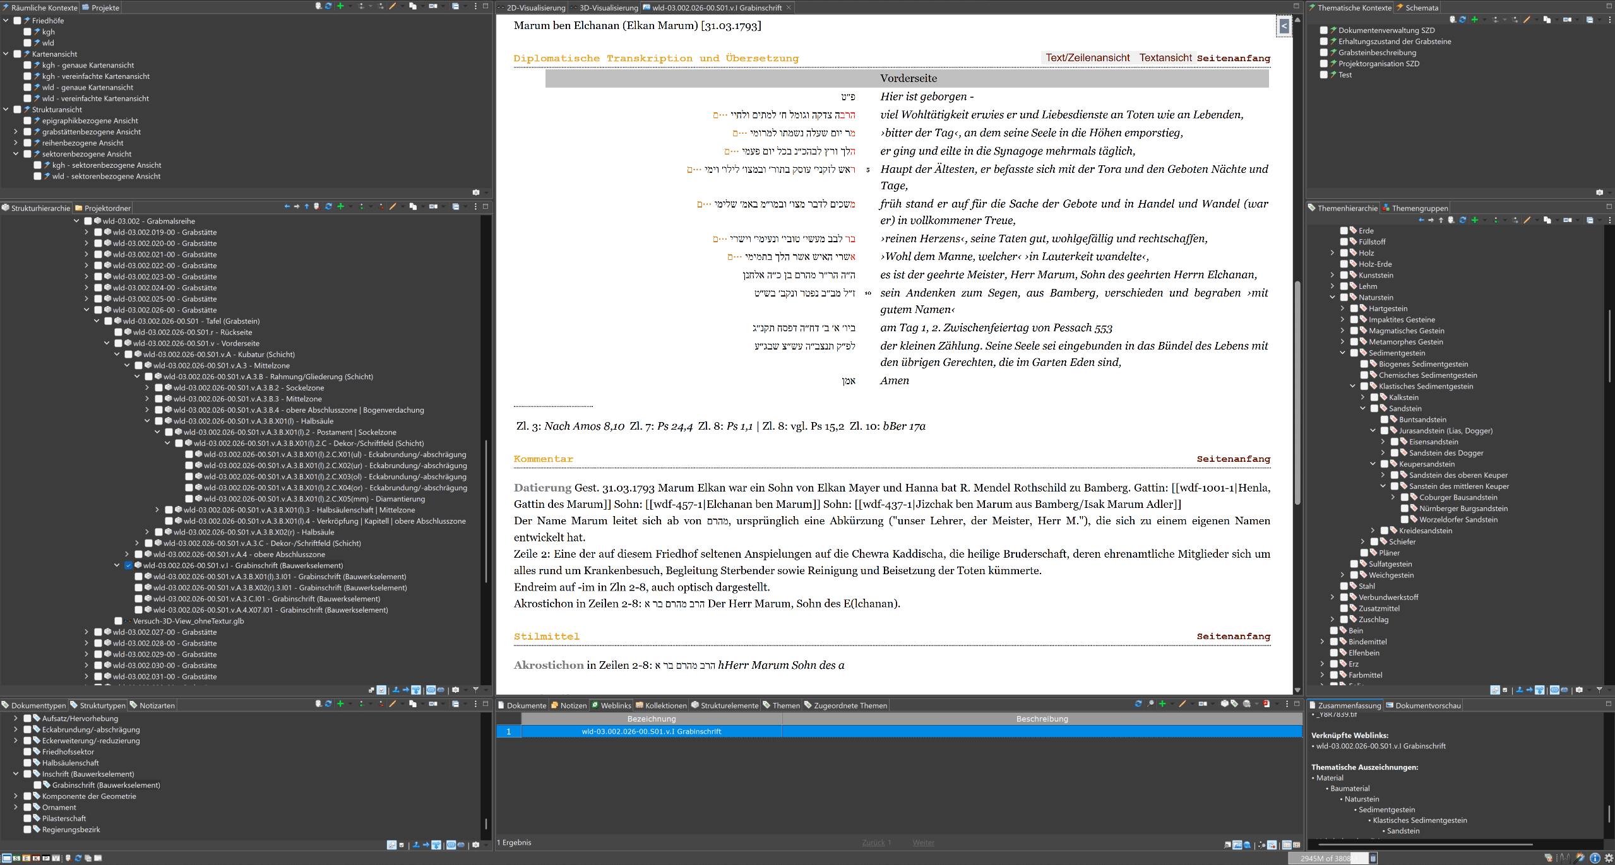This screenshot has width=1615, height=865.
Task: Enable the Sandstein theme checkbox
Action: click(1374, 409)
